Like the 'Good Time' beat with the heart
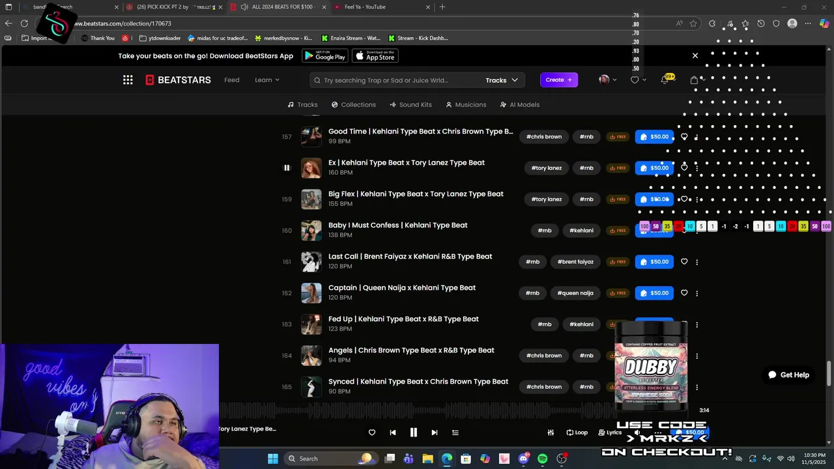Viewport: 834px width, 469px height. [684, 137]
